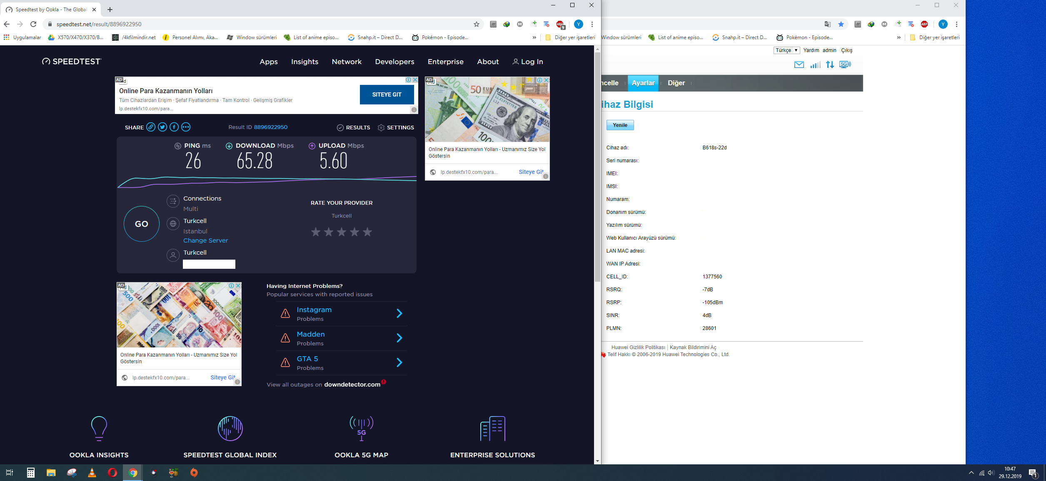
Task: Click router 5G WiFi status icon
Action: coord(845,64)
